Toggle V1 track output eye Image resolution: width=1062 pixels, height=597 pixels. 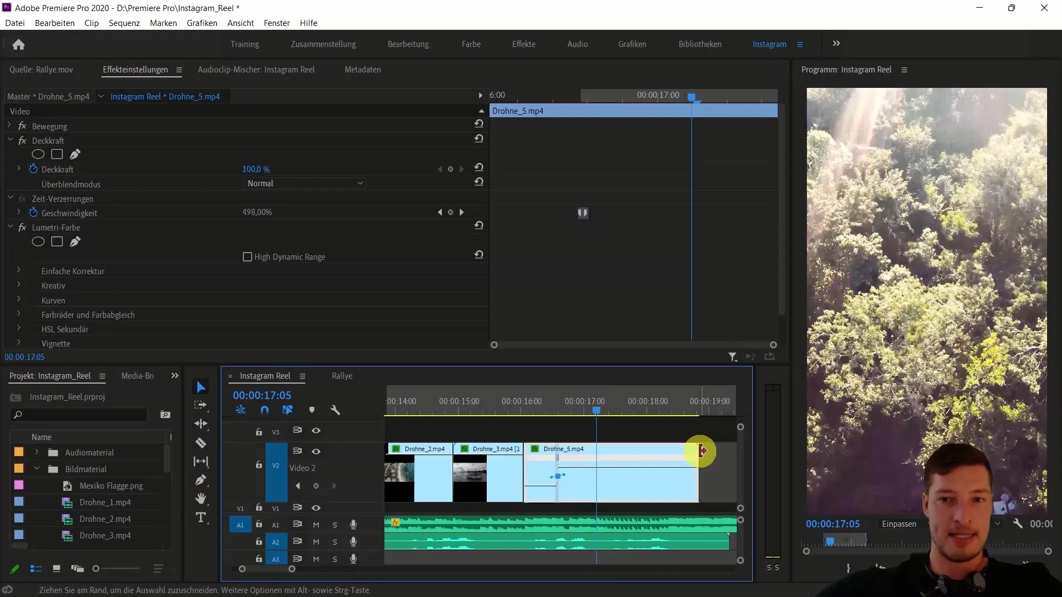pos(316,508)
